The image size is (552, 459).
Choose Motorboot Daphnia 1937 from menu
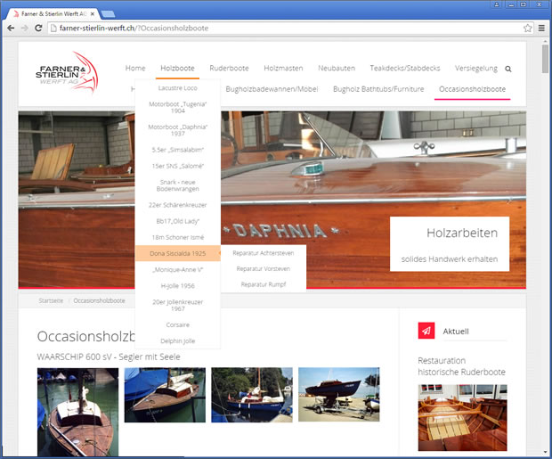click(177, 128)
